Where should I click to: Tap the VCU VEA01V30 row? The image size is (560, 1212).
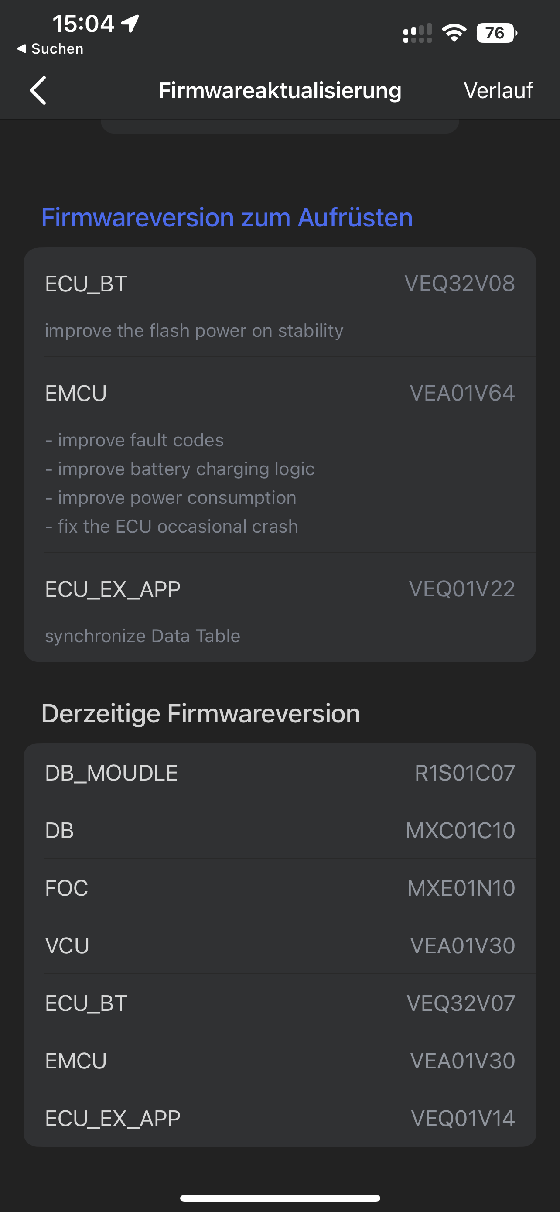(280, 945)
